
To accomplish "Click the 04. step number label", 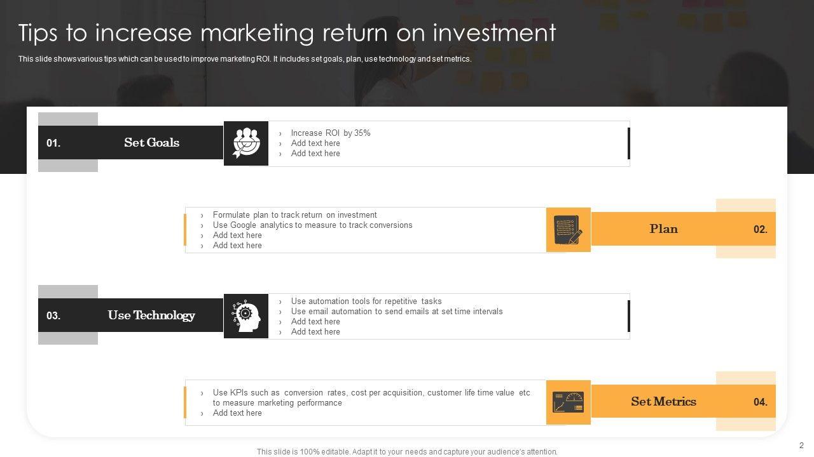I will point(761,402).
